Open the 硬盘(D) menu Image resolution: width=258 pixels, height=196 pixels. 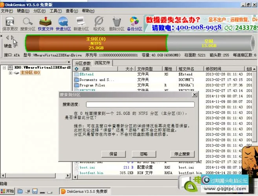click(x=23, y=11)
